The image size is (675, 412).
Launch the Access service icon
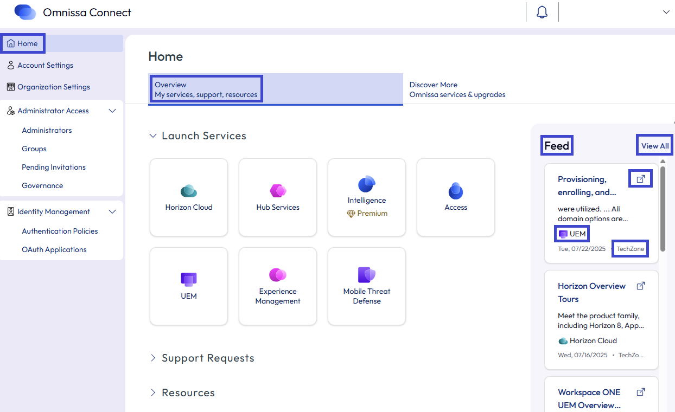pyautogui.click(x=456, y=191)
